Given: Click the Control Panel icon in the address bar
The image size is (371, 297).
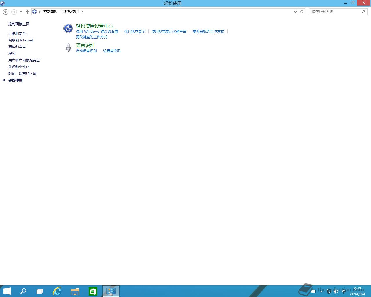Looking at the screenshot, I should (34, 12).
